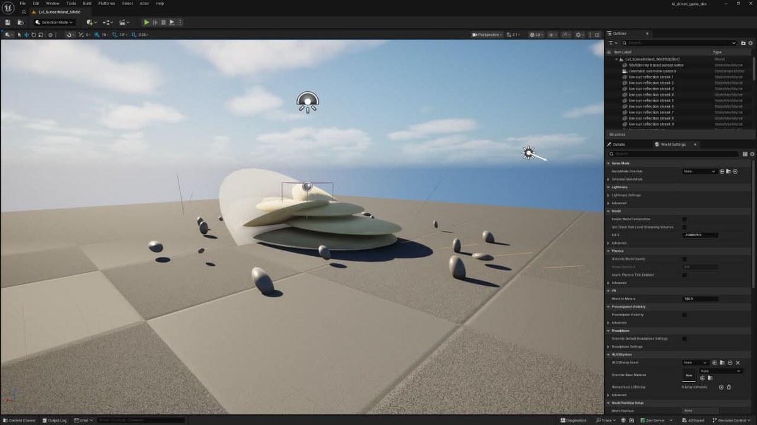The image size is (757, 425).
Task: Start Play in Editor with green play button
Action: click(147, 22)
